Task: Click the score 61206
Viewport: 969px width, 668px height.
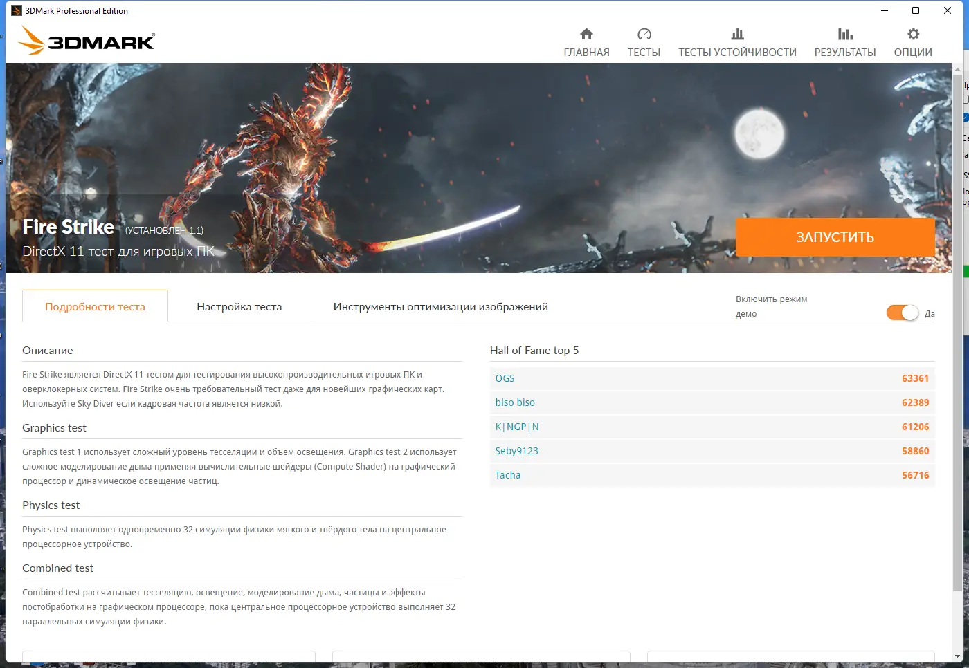Action: click(x=915, y=427)
